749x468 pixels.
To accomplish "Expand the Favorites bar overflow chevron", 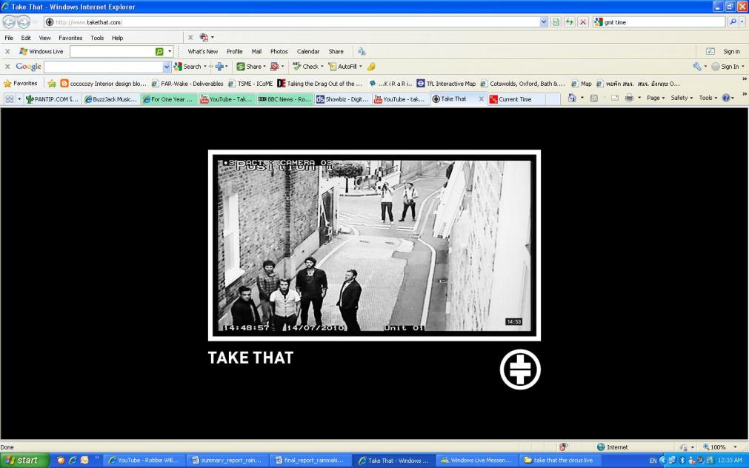I will click(745, 80).
